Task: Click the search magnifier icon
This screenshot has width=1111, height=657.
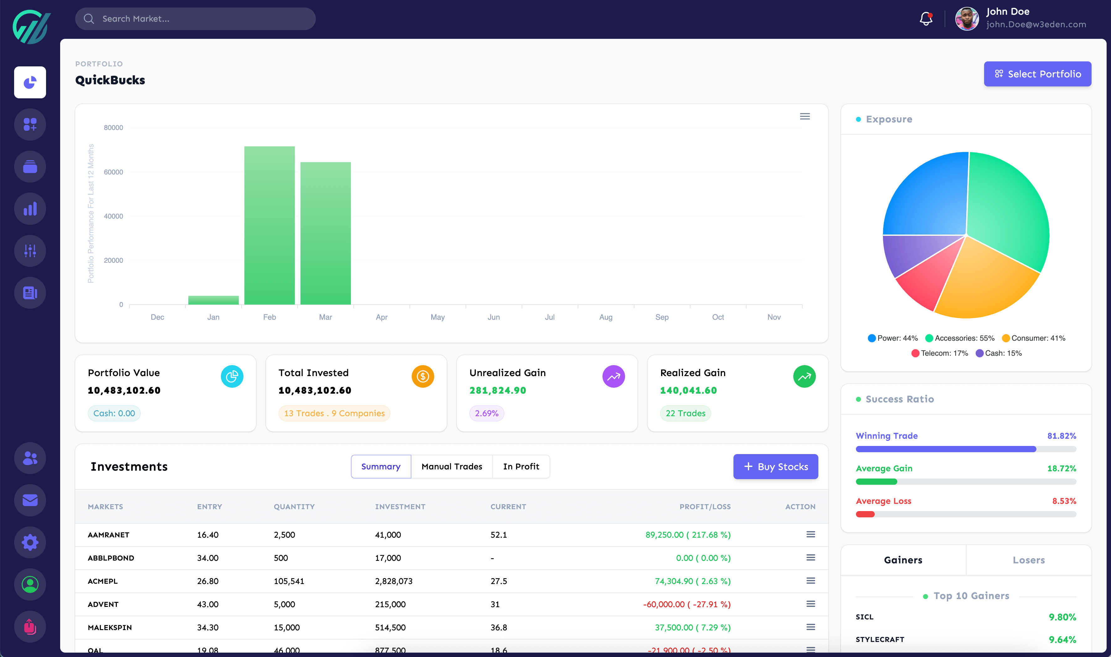Action: [89, 18]
